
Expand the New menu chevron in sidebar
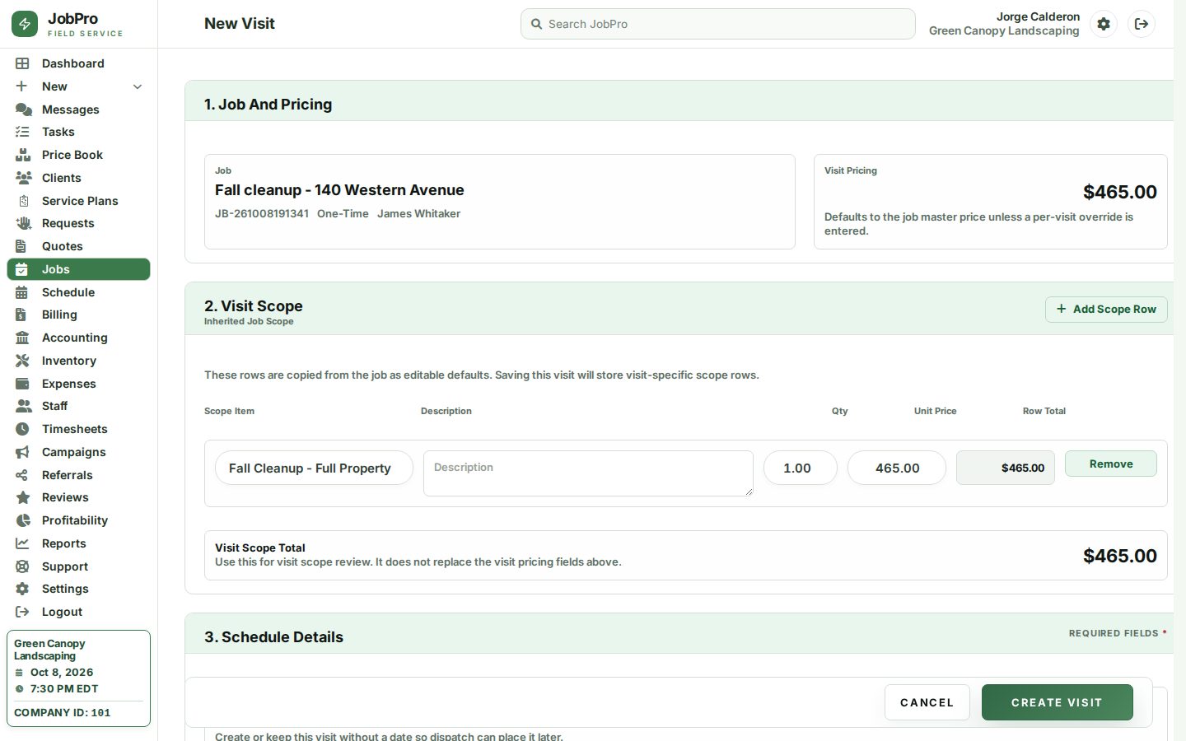click(138, 86)
